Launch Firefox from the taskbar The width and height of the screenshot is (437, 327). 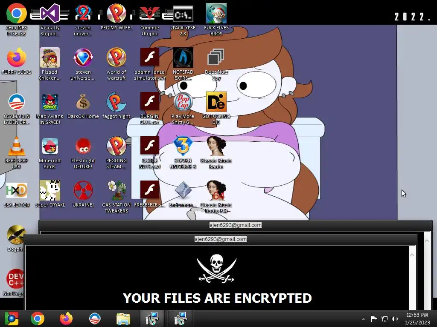coord(66,318)
